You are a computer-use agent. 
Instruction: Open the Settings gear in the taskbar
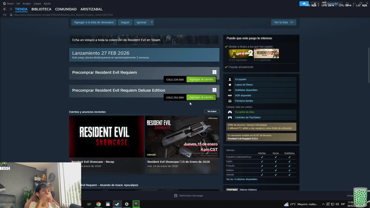(x=127, y=204)
